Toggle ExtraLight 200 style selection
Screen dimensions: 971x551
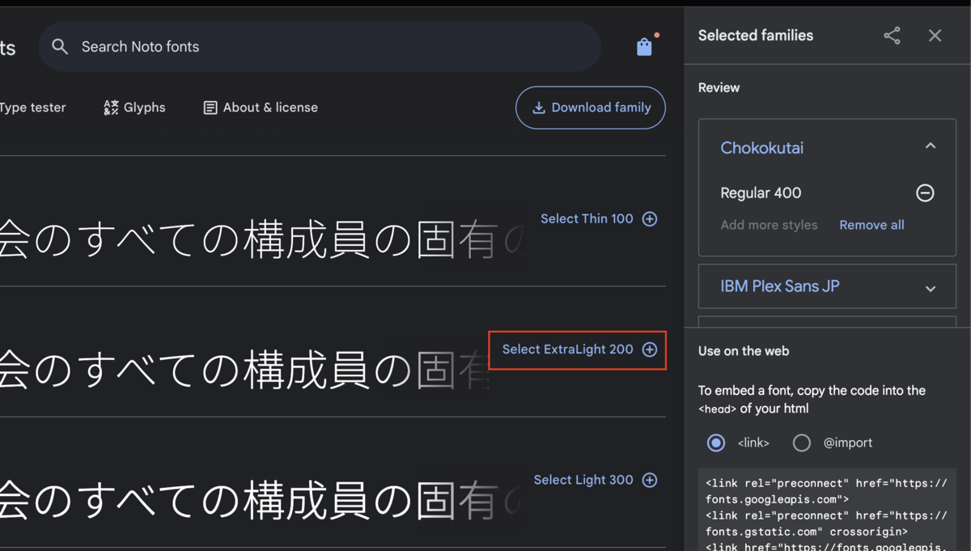(577, 350)
